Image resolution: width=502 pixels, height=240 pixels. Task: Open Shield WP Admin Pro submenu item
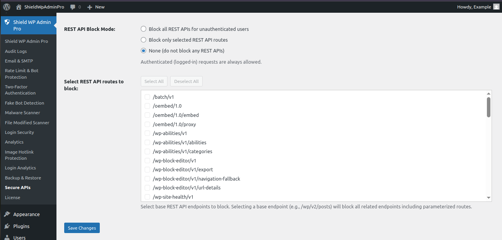tap(26, 41)
